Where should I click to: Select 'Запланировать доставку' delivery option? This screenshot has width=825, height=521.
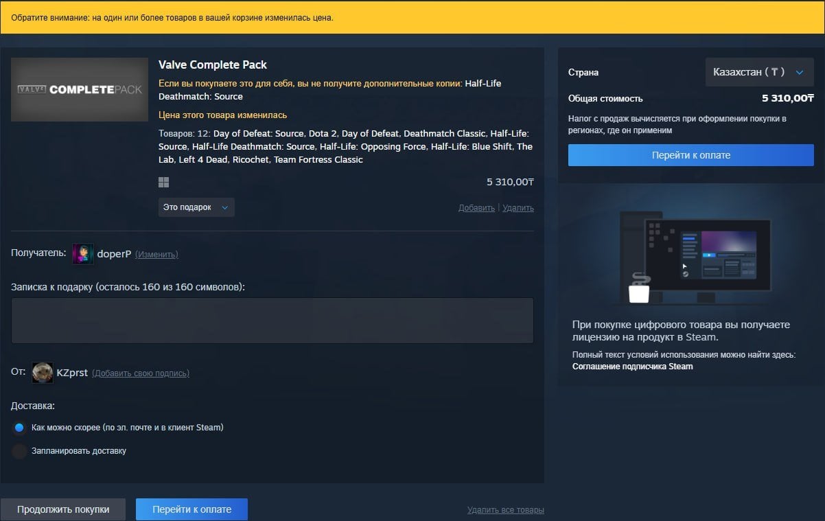[19, 450]
